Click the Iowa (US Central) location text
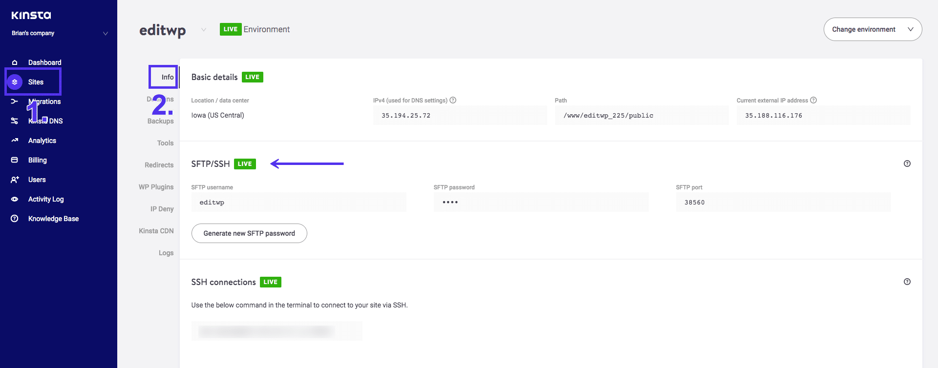 coord(217,115)
